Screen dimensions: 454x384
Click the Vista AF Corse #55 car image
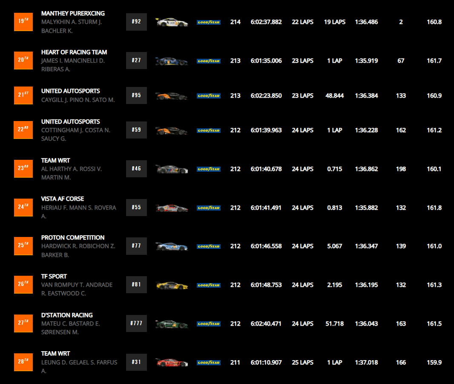[172, 208]
